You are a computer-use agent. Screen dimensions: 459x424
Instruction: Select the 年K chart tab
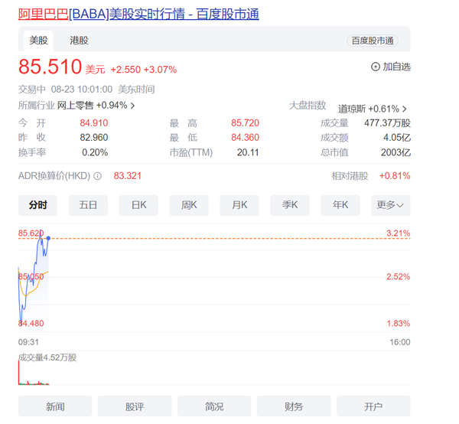pyautogui.click(x=340, y=205)
